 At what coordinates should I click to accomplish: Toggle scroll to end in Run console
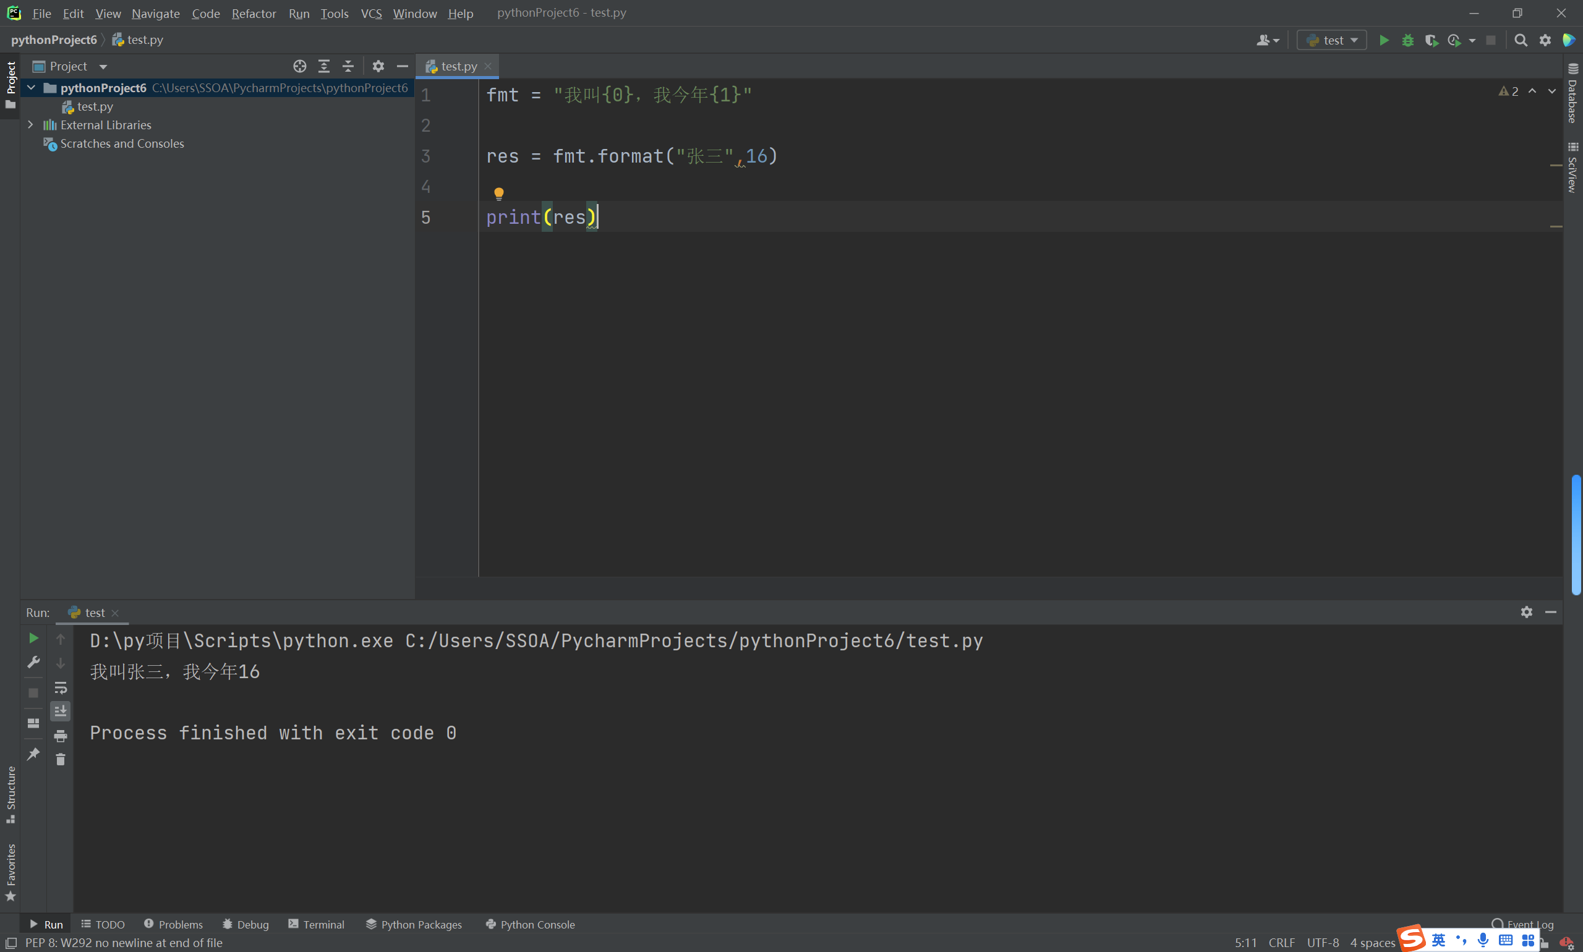pos(61,711)
